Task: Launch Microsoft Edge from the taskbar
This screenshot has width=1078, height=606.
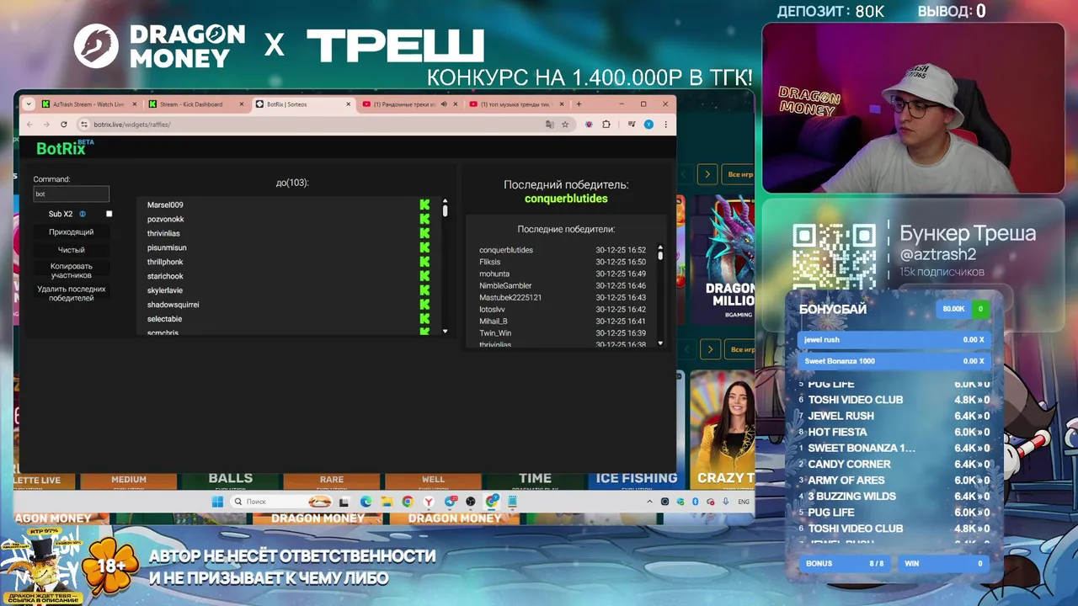Action: coord(366,502)
